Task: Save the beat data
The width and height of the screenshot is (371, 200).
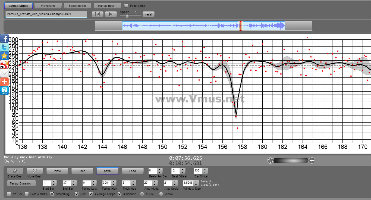Action: point(107,171)
